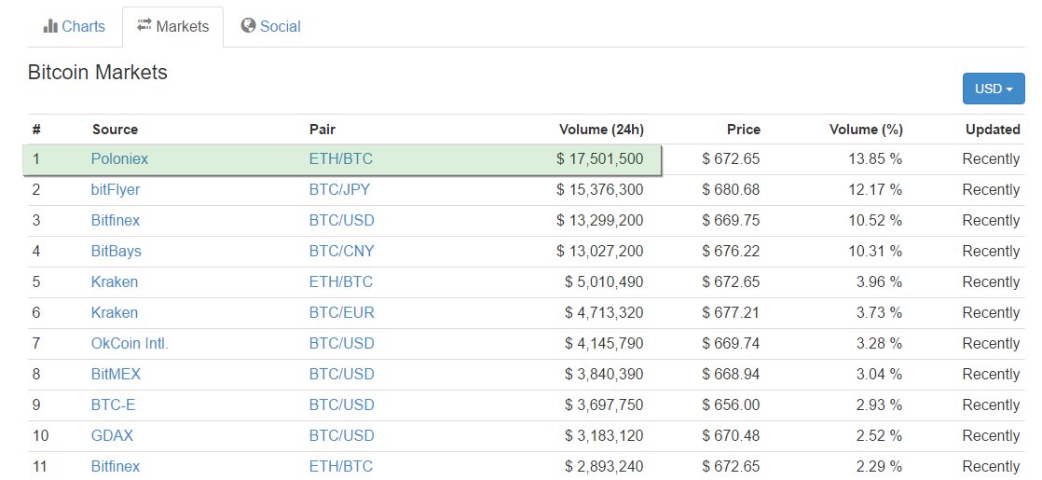Open the BitBays source link

click(x=117, y=252)
